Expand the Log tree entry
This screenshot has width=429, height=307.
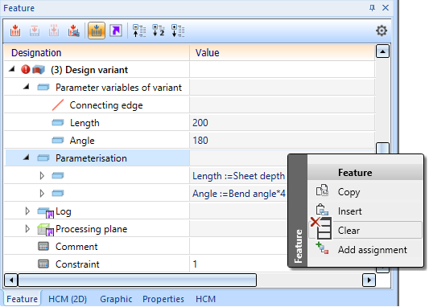[27, 211]
